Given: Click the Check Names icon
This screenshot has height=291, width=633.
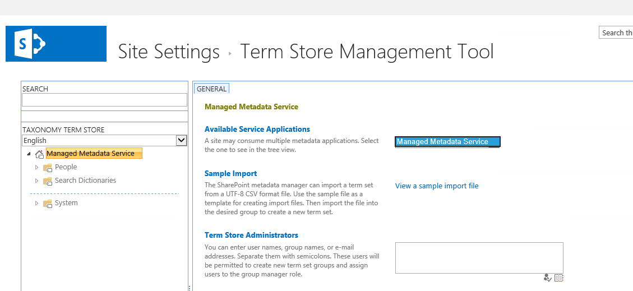Looking at the screenshot, I should (547, 278).
